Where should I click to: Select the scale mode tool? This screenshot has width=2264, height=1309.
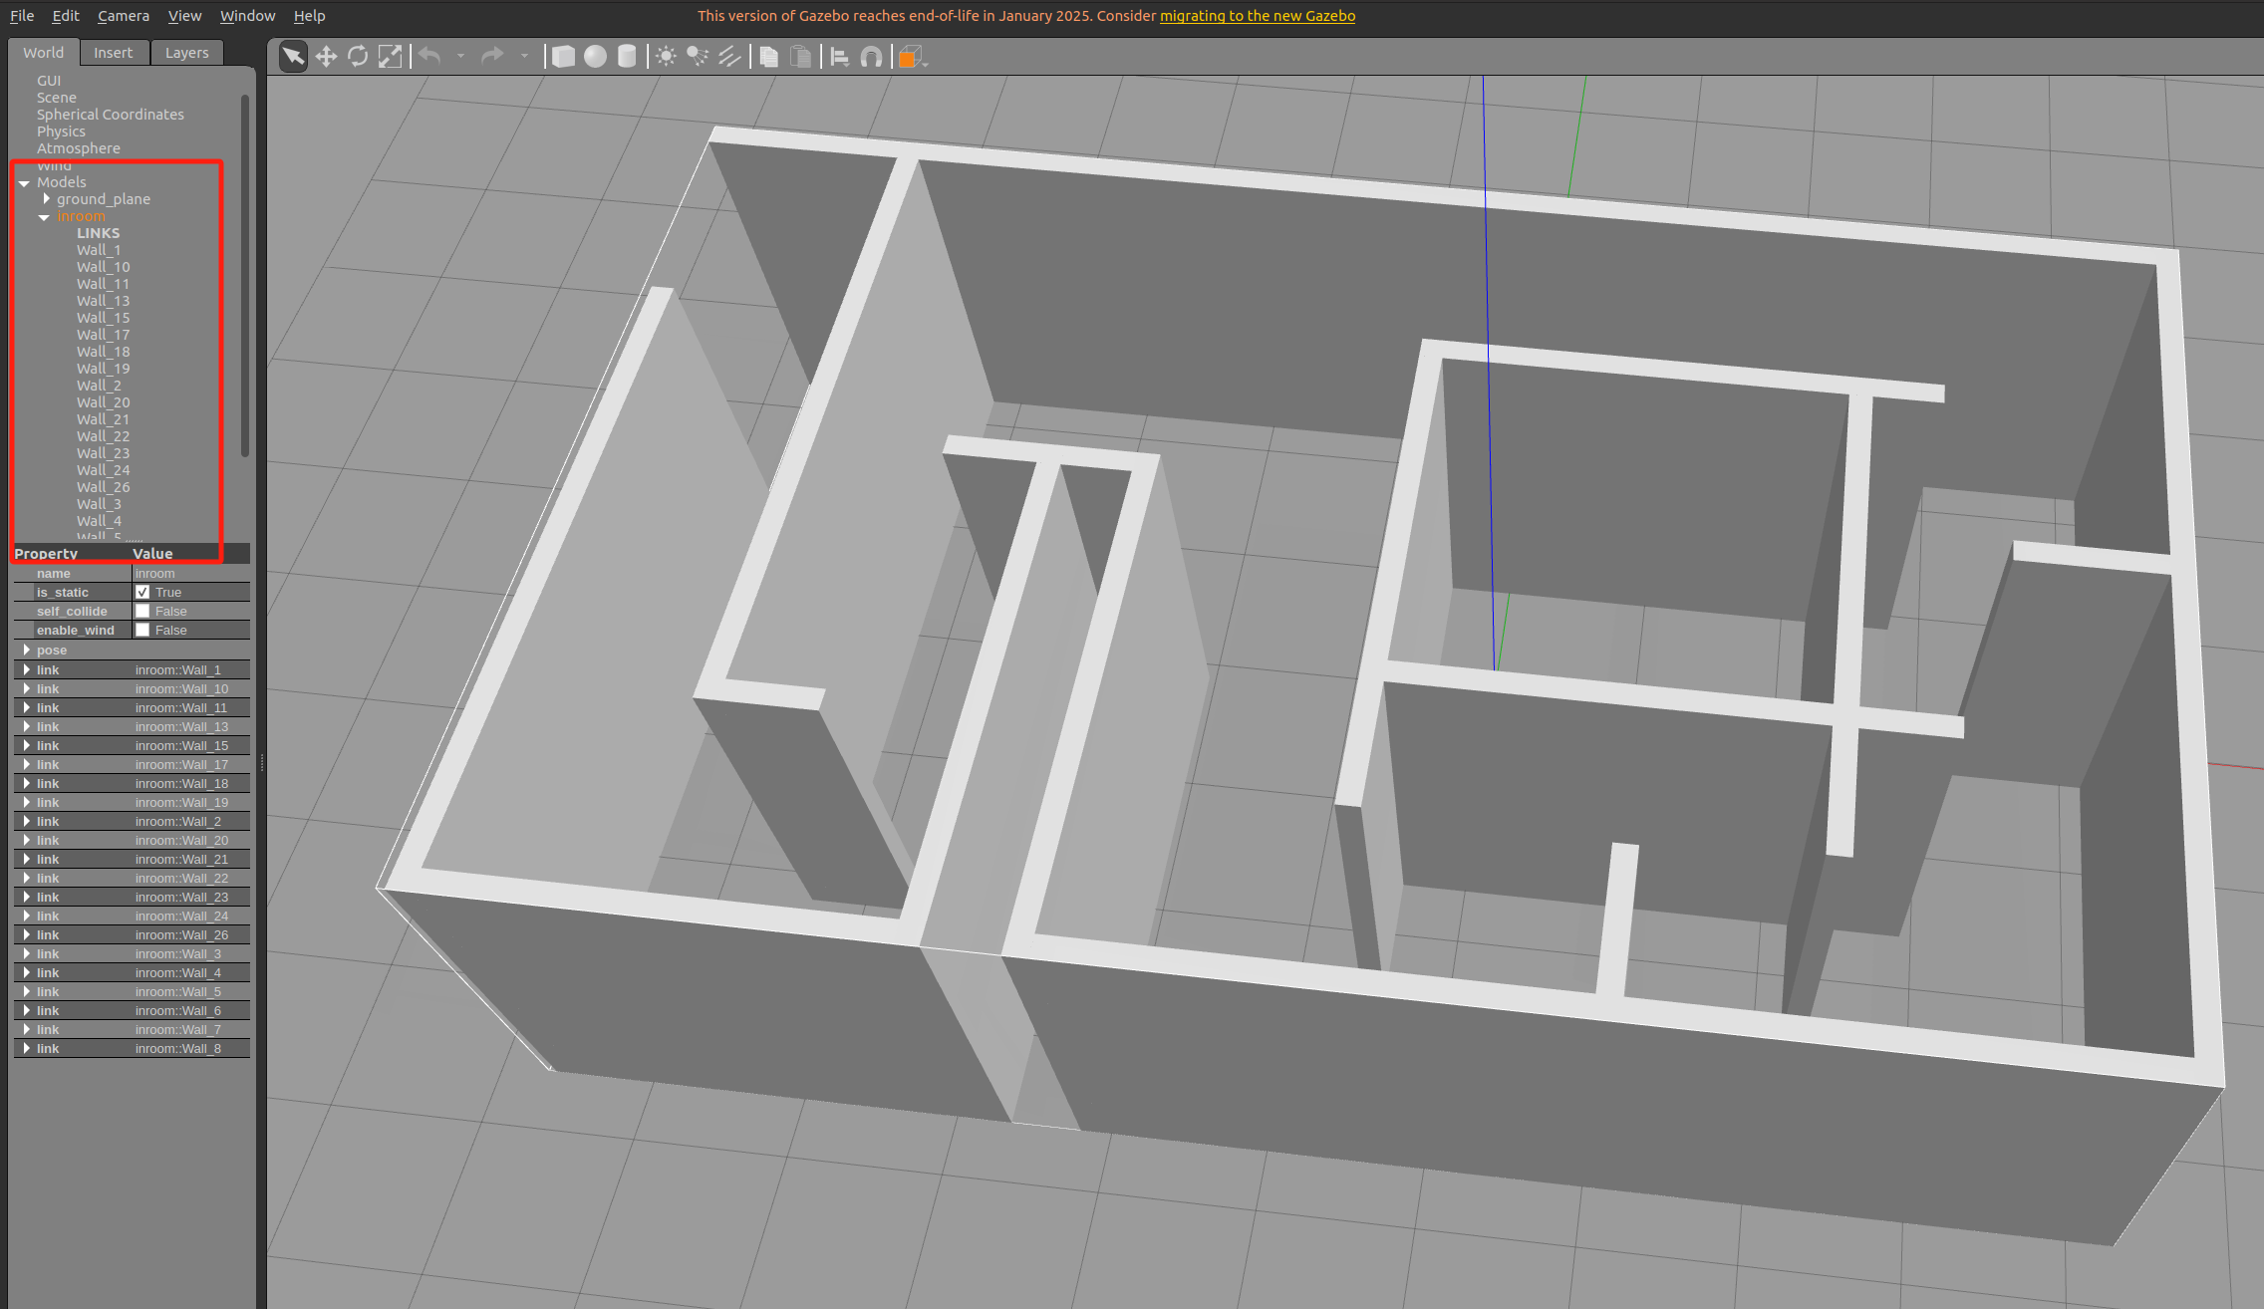[390, 57]
